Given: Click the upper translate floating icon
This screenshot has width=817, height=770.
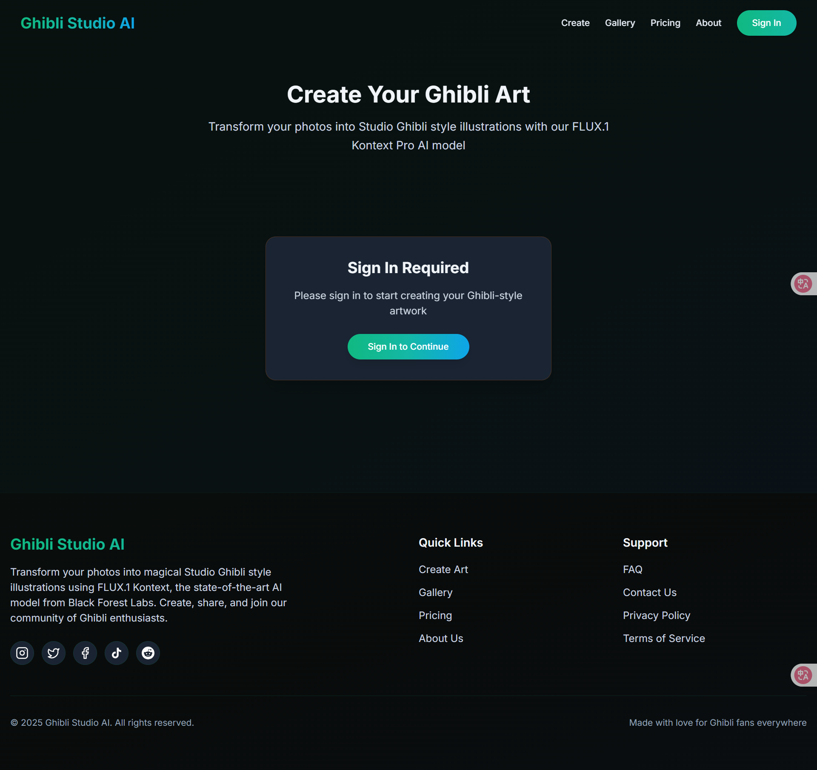Looking at the screenshot, I should pyautogui.click(x=803, y=283).
